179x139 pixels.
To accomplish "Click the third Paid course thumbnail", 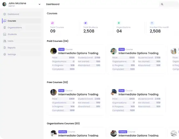I will [x=174, y=51].
